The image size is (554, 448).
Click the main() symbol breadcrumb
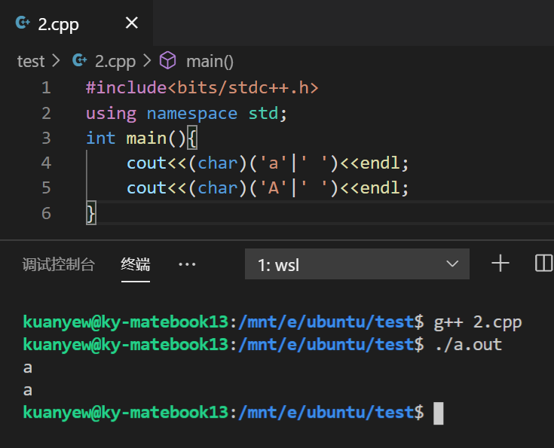coord(210,61)
